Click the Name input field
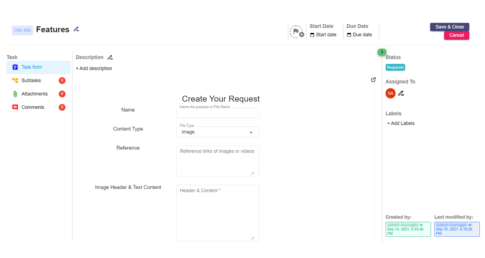Screen dimensions: 485x258 pos(217,113)
